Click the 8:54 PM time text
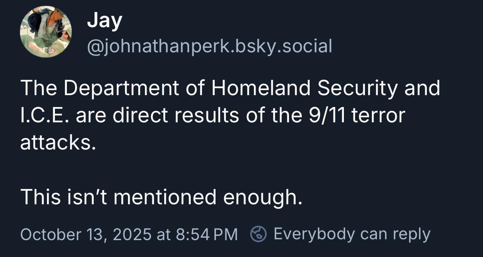The width and height of the screenshot is (483, 257). pos(207,234)
